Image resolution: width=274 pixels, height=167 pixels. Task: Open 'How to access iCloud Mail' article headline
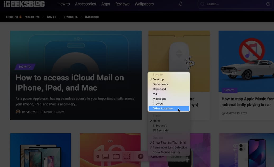point(70,83)
